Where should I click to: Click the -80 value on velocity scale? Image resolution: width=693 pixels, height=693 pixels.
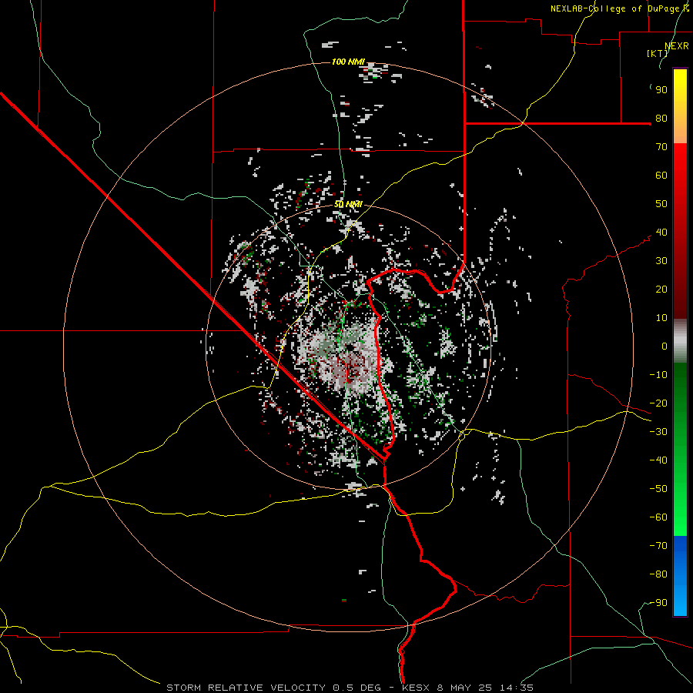pyautogui.click(x=658, y=574)
